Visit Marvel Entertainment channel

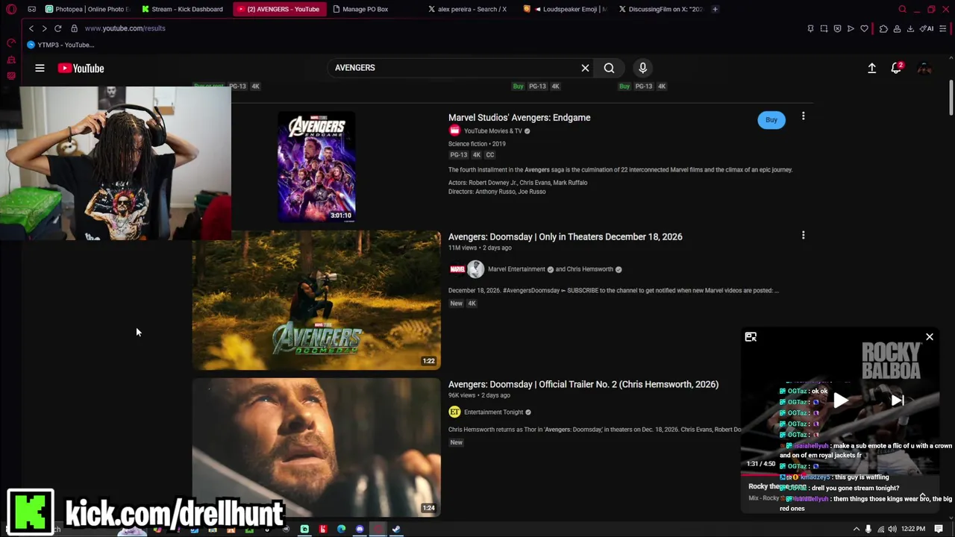point(516,269)
